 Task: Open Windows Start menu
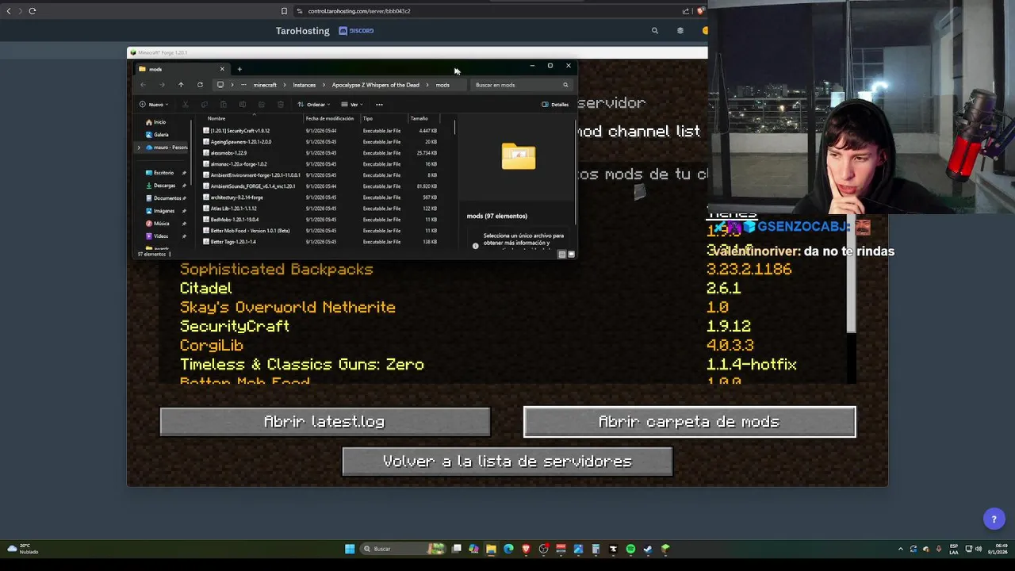(350, 549)
